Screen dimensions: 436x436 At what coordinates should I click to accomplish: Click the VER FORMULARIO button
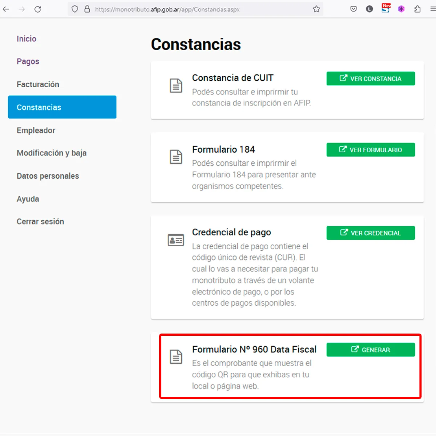tap(371, 150)
